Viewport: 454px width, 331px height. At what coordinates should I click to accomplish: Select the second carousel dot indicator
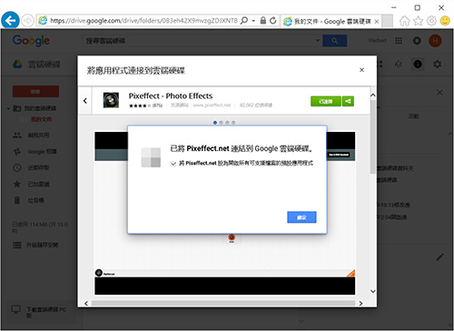[221, 123]
